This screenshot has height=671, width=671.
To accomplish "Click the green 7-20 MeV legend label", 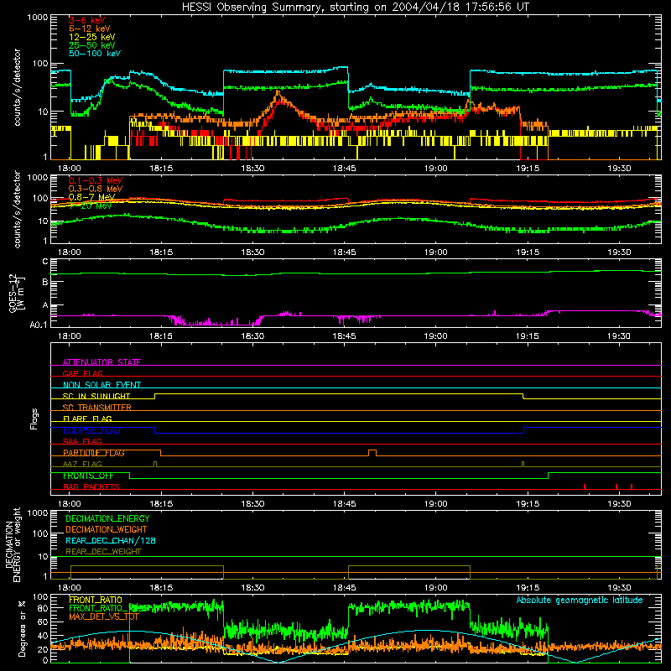I will (91, 205).
